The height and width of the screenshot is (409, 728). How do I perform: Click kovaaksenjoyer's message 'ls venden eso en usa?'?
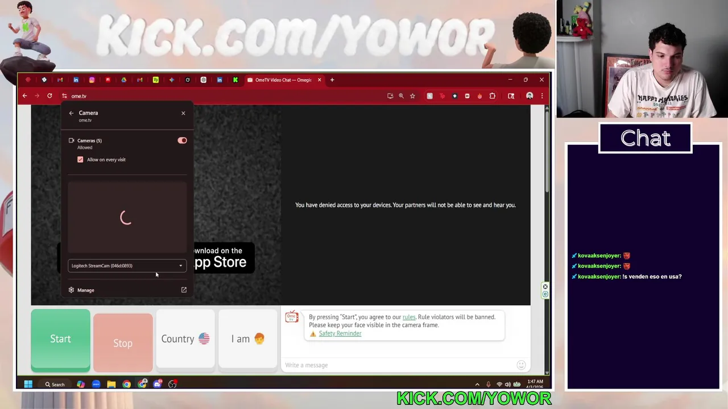click(652, 277)
